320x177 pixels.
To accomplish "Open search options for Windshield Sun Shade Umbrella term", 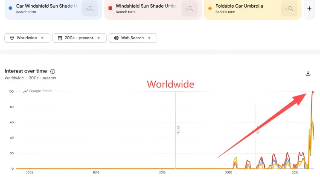I will pyautogui.click(x=189, y=9).
